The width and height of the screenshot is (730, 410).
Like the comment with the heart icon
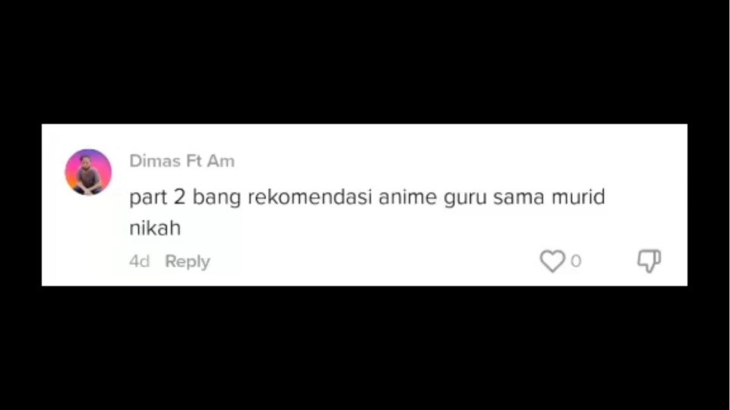click(x=552, y=260)
